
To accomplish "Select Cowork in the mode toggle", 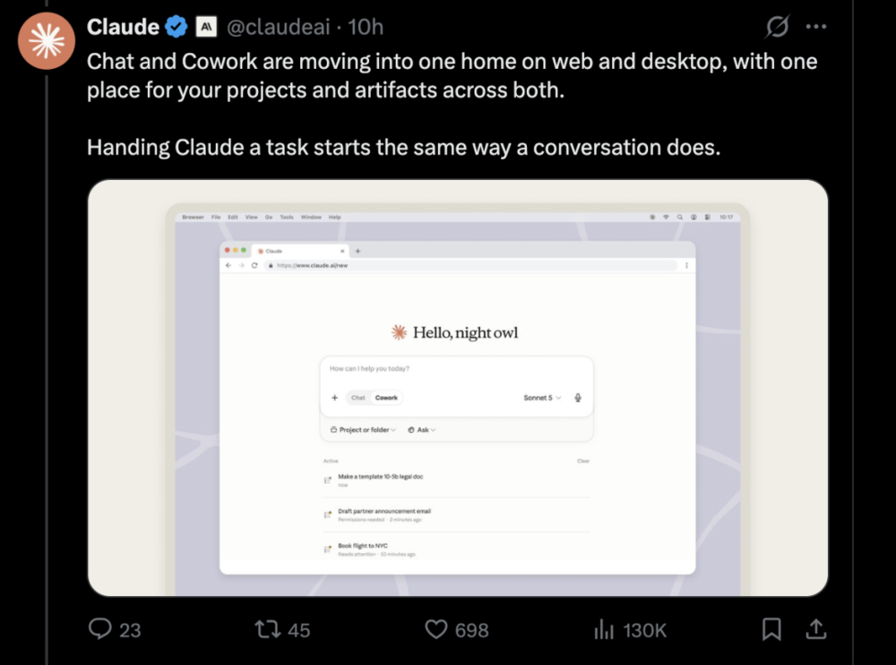I will click(x=386, y=398).
